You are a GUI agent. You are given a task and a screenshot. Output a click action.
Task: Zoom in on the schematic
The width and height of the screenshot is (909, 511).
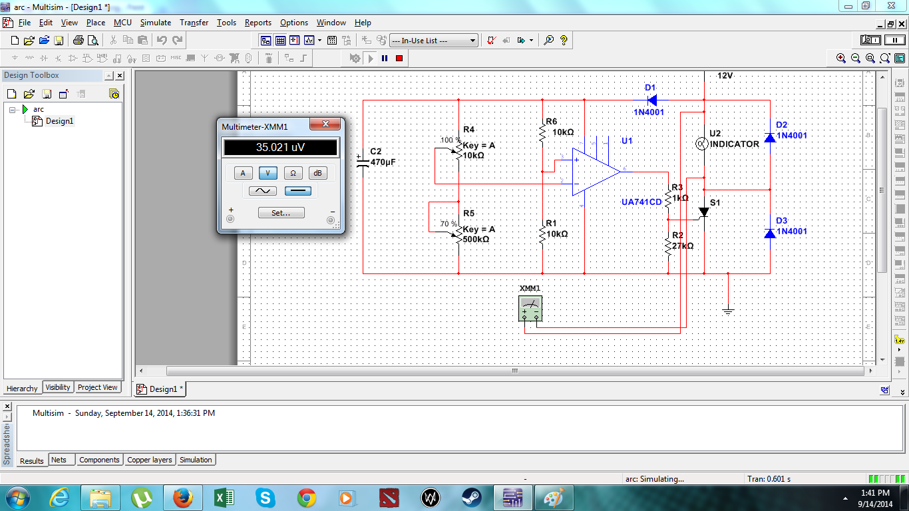tap(841, 59)
